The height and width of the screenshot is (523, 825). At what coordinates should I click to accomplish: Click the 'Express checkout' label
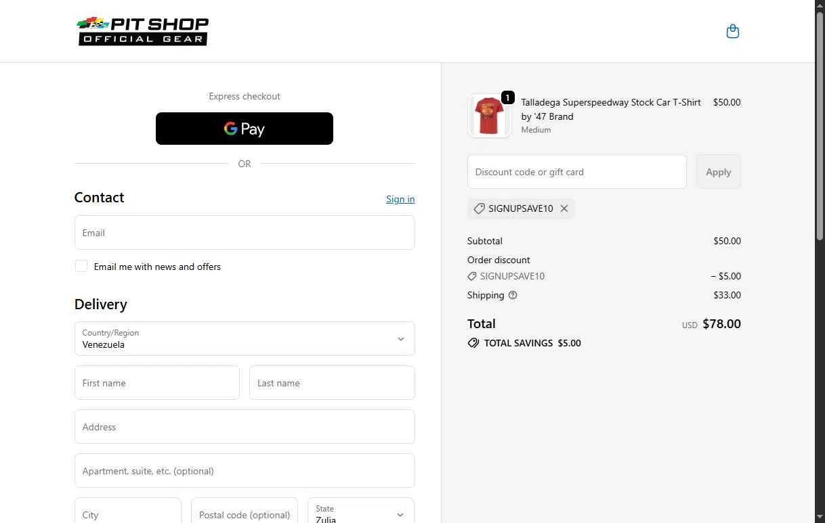(245, 96)
